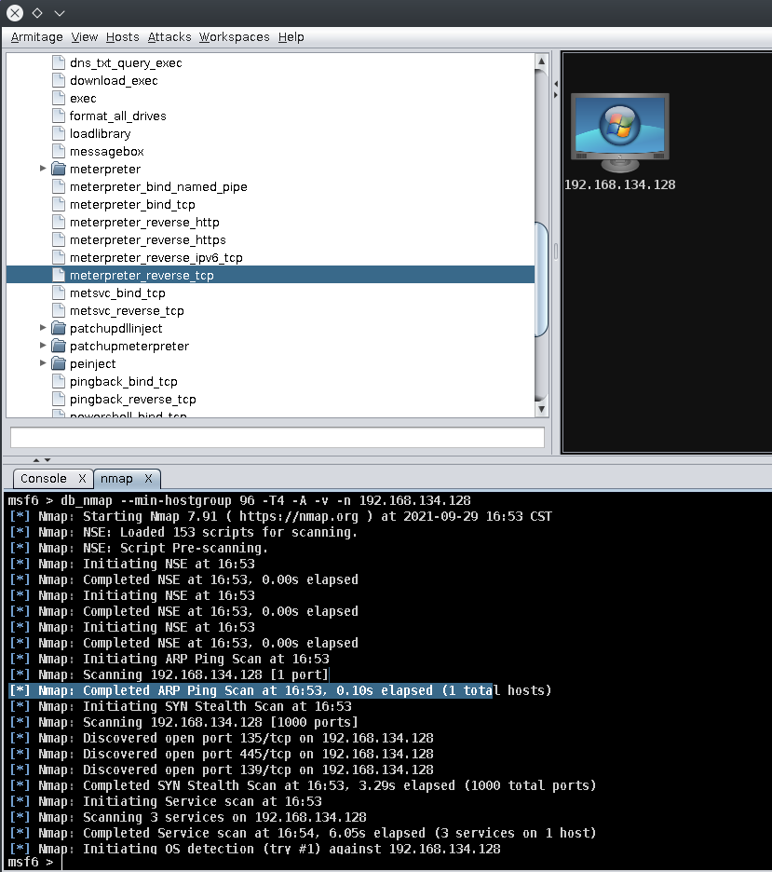
Task: Click the db_nmap command line text
Action: pos(265,500)
